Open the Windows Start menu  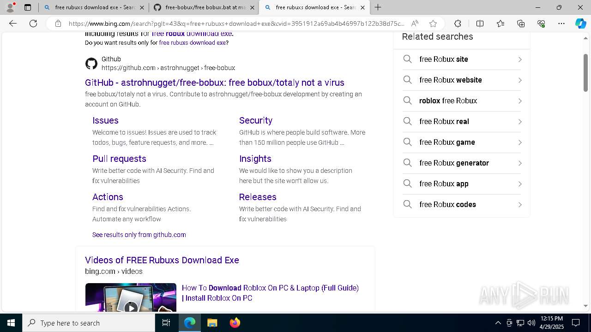pos(11,323)
